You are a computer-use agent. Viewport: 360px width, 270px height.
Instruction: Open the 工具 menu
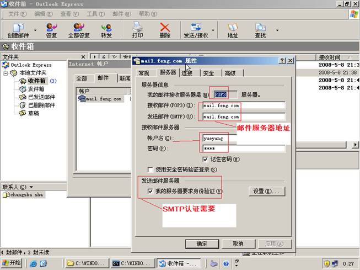(x=98, y=13)
